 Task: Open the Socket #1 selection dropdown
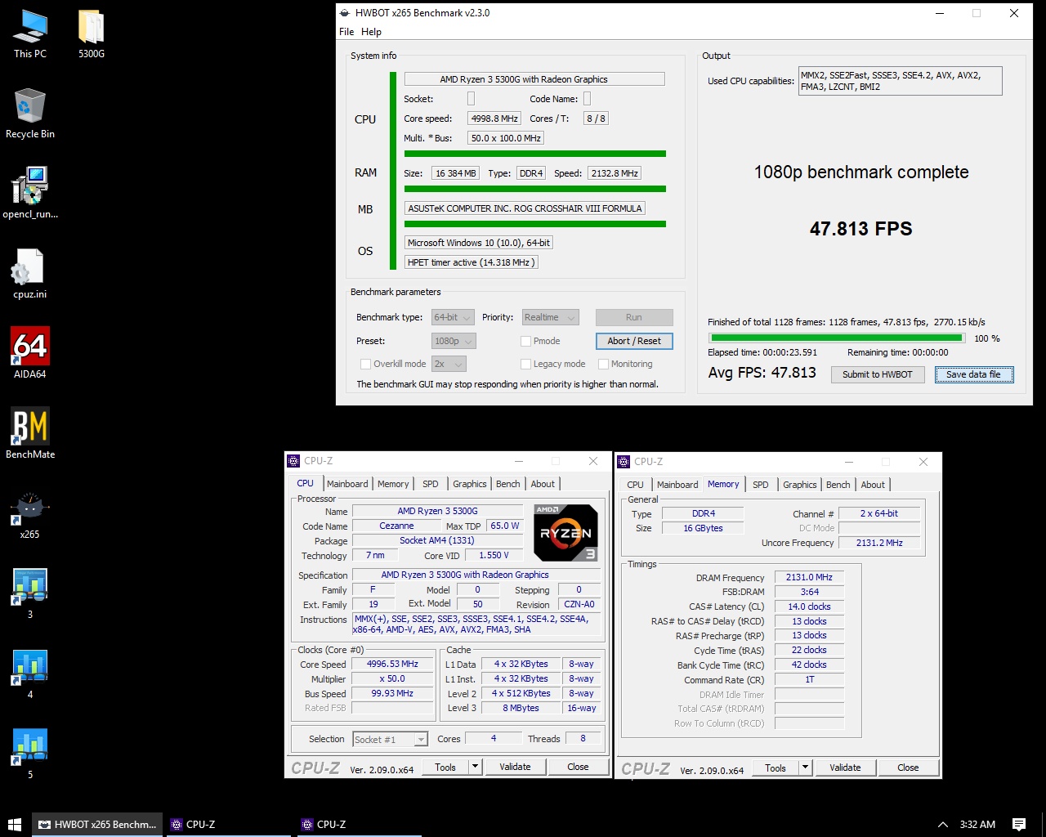[x=390, y=739]
